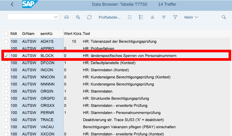Image resolution: width=232 pixels, height=136 pixels.
Task: Click the sort ascending icon
Action: coord(152,17)
